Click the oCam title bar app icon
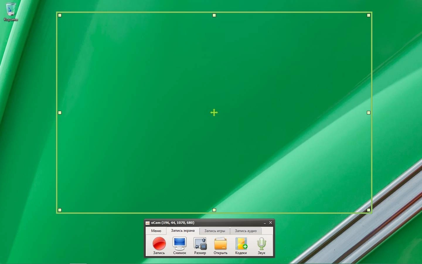 (148, 223)
